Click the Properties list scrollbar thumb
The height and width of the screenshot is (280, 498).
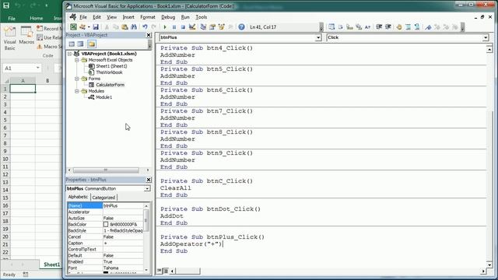click(146, 221)
